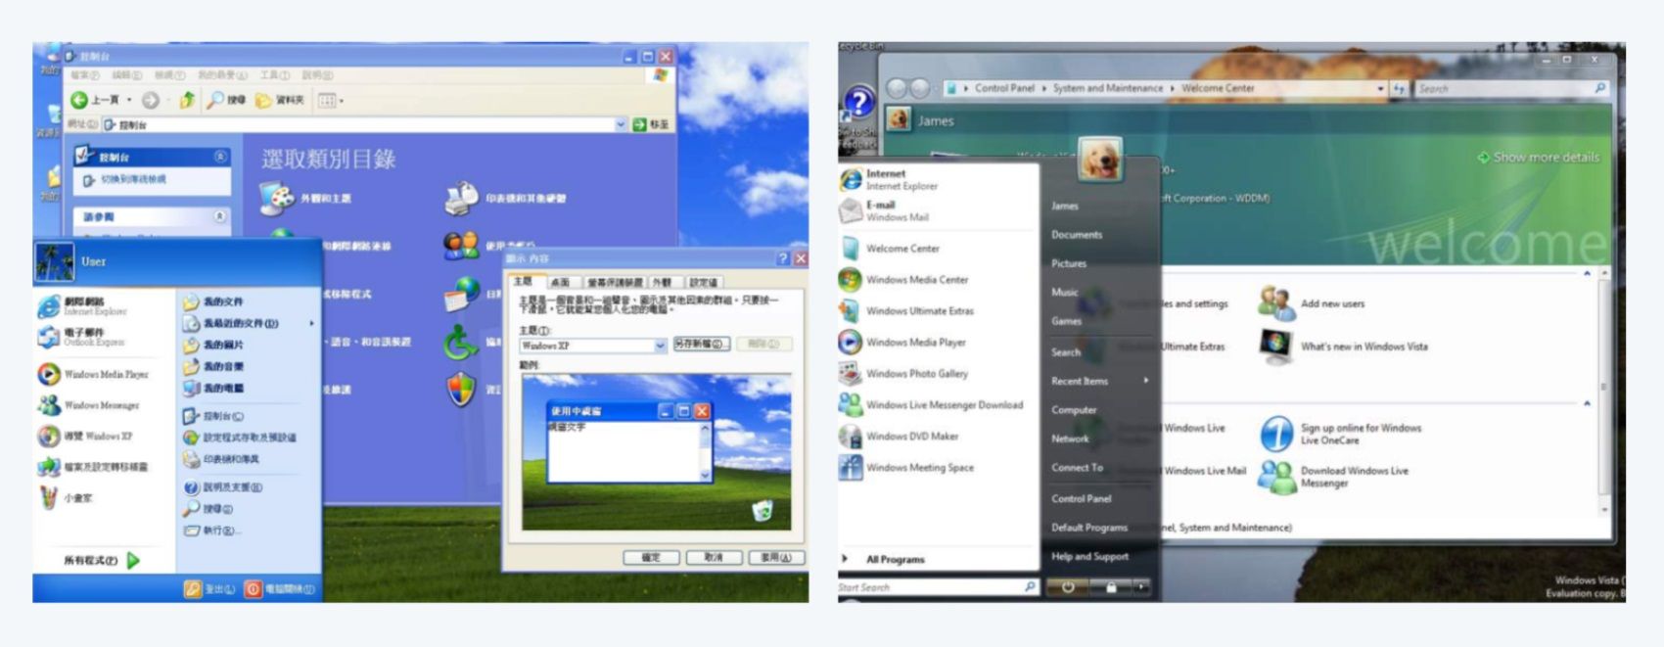The height and width of the screenshot is (647, 1664).
Task: Click the Welcome Center vertical scrollbar
Action: (x=1603, y=392)
